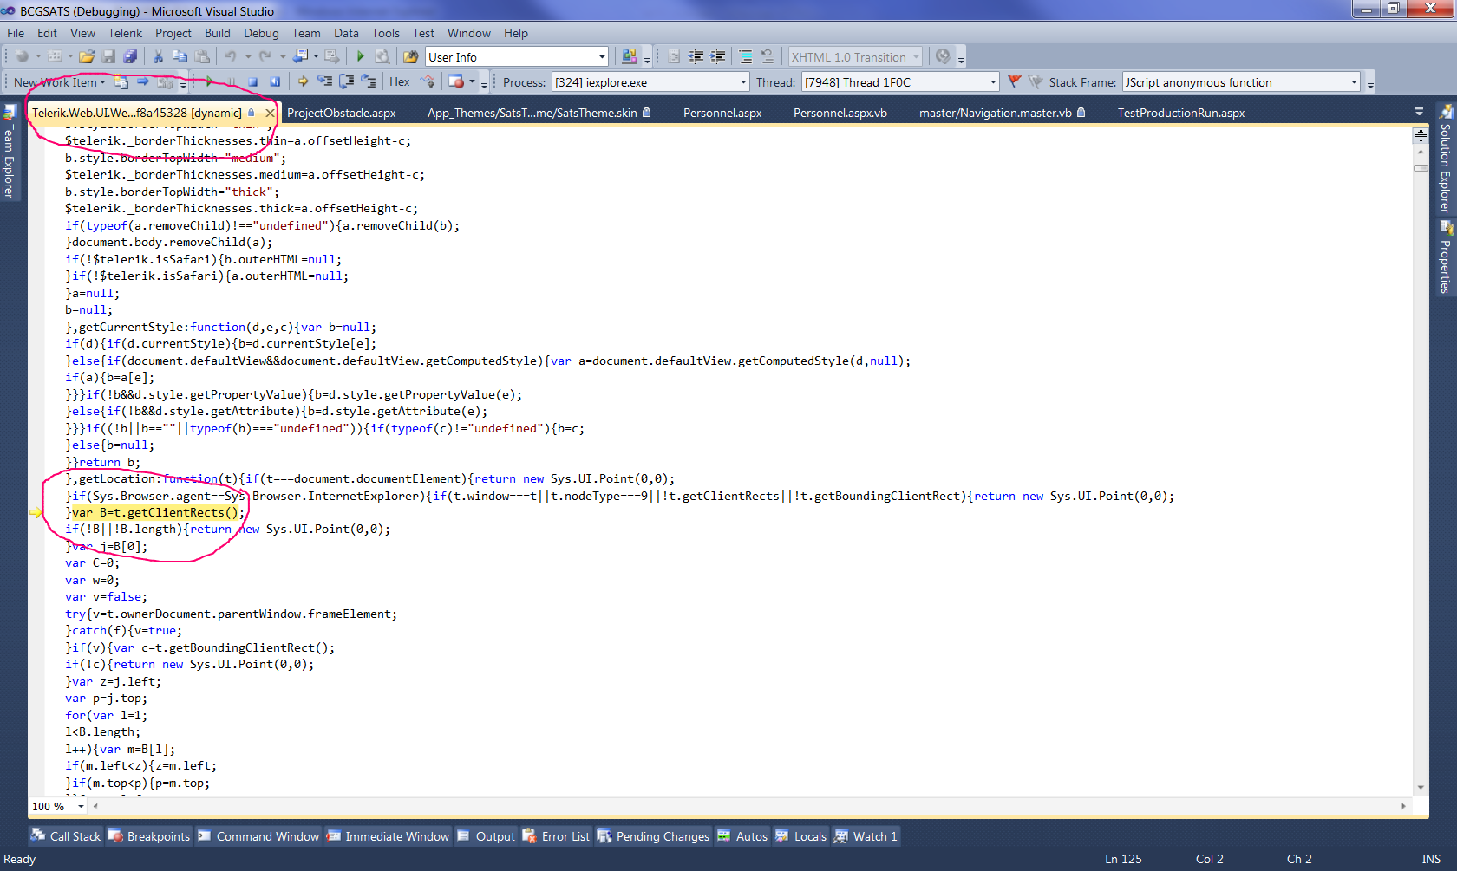The width and height of the screenshot is (1457, 871).
Task: Click the Step Into icon
Action: pos(324,81)
